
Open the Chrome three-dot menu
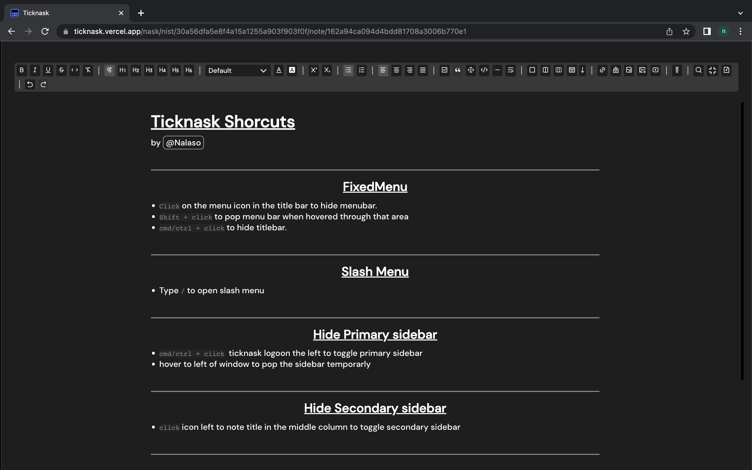[741, 31]
